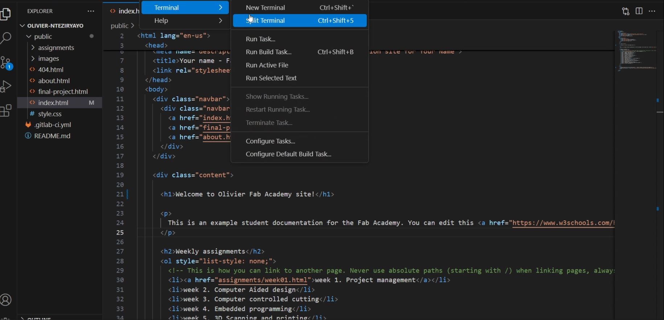Click the minimap code overview
This screenshot has width=664, height=320.
point(637,51)
